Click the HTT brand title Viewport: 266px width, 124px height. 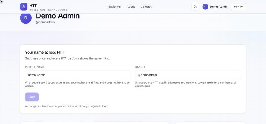pos(33,6)
